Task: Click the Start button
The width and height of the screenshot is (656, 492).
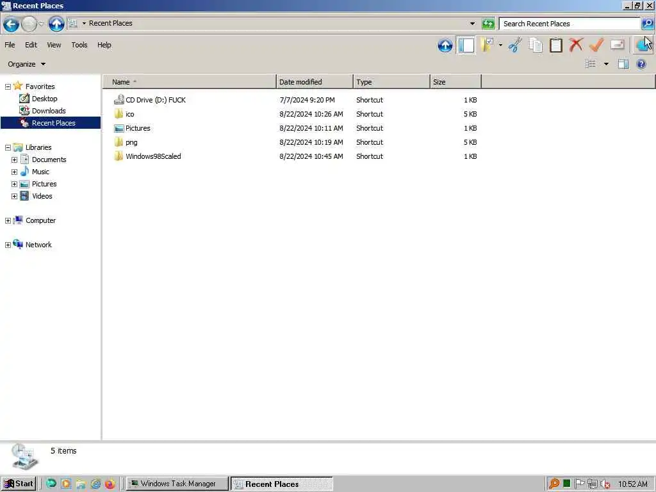Action: point(19,484)
